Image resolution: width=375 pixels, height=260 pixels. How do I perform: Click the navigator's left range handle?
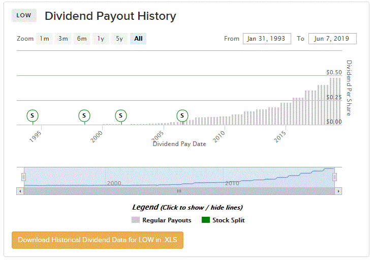tap(23, 177)
